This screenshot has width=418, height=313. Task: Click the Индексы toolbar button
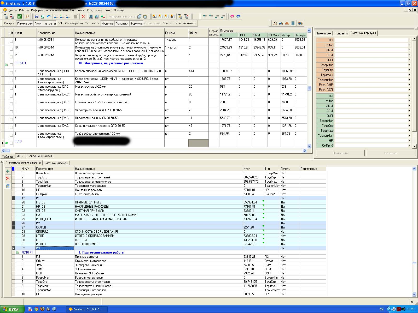[107, 23]
